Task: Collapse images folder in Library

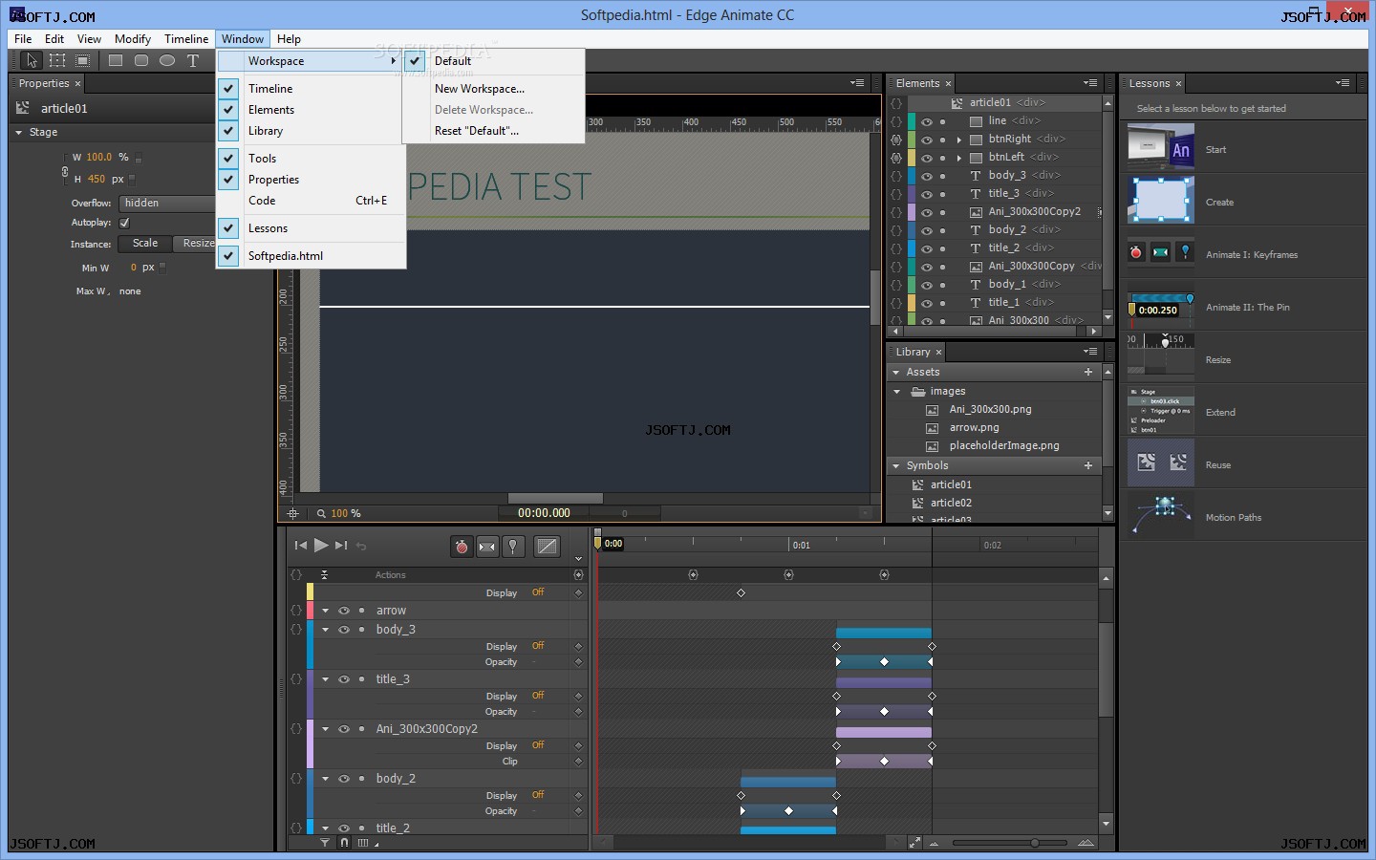Action: (896, 392)
